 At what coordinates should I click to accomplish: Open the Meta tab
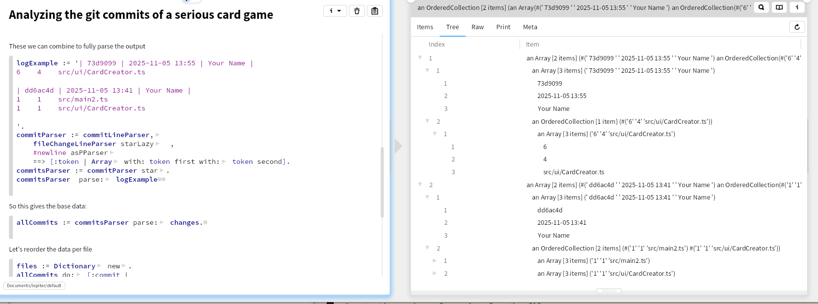530,27
